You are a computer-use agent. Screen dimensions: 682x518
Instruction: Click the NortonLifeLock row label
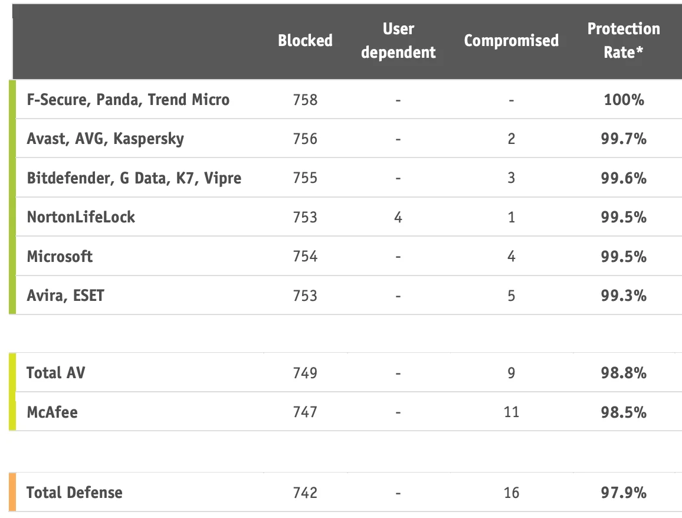pyautogui.click(x=81, y=217)
